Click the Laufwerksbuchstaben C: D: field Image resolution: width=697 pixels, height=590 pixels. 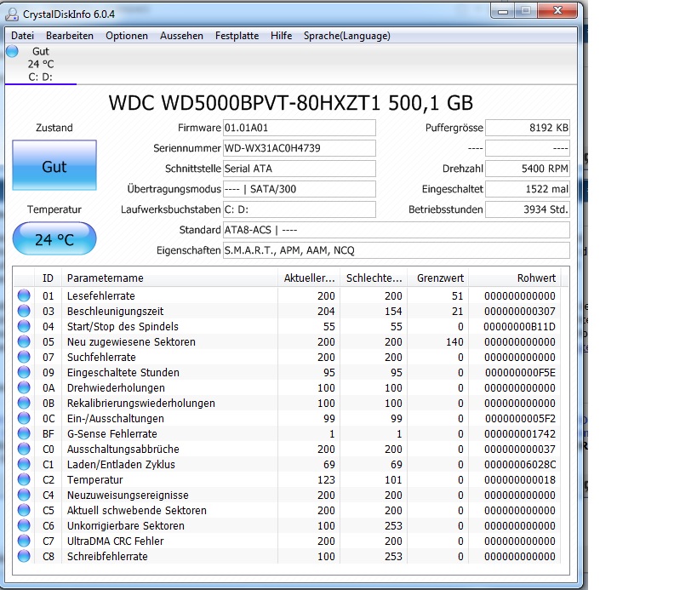click(300, 209)
